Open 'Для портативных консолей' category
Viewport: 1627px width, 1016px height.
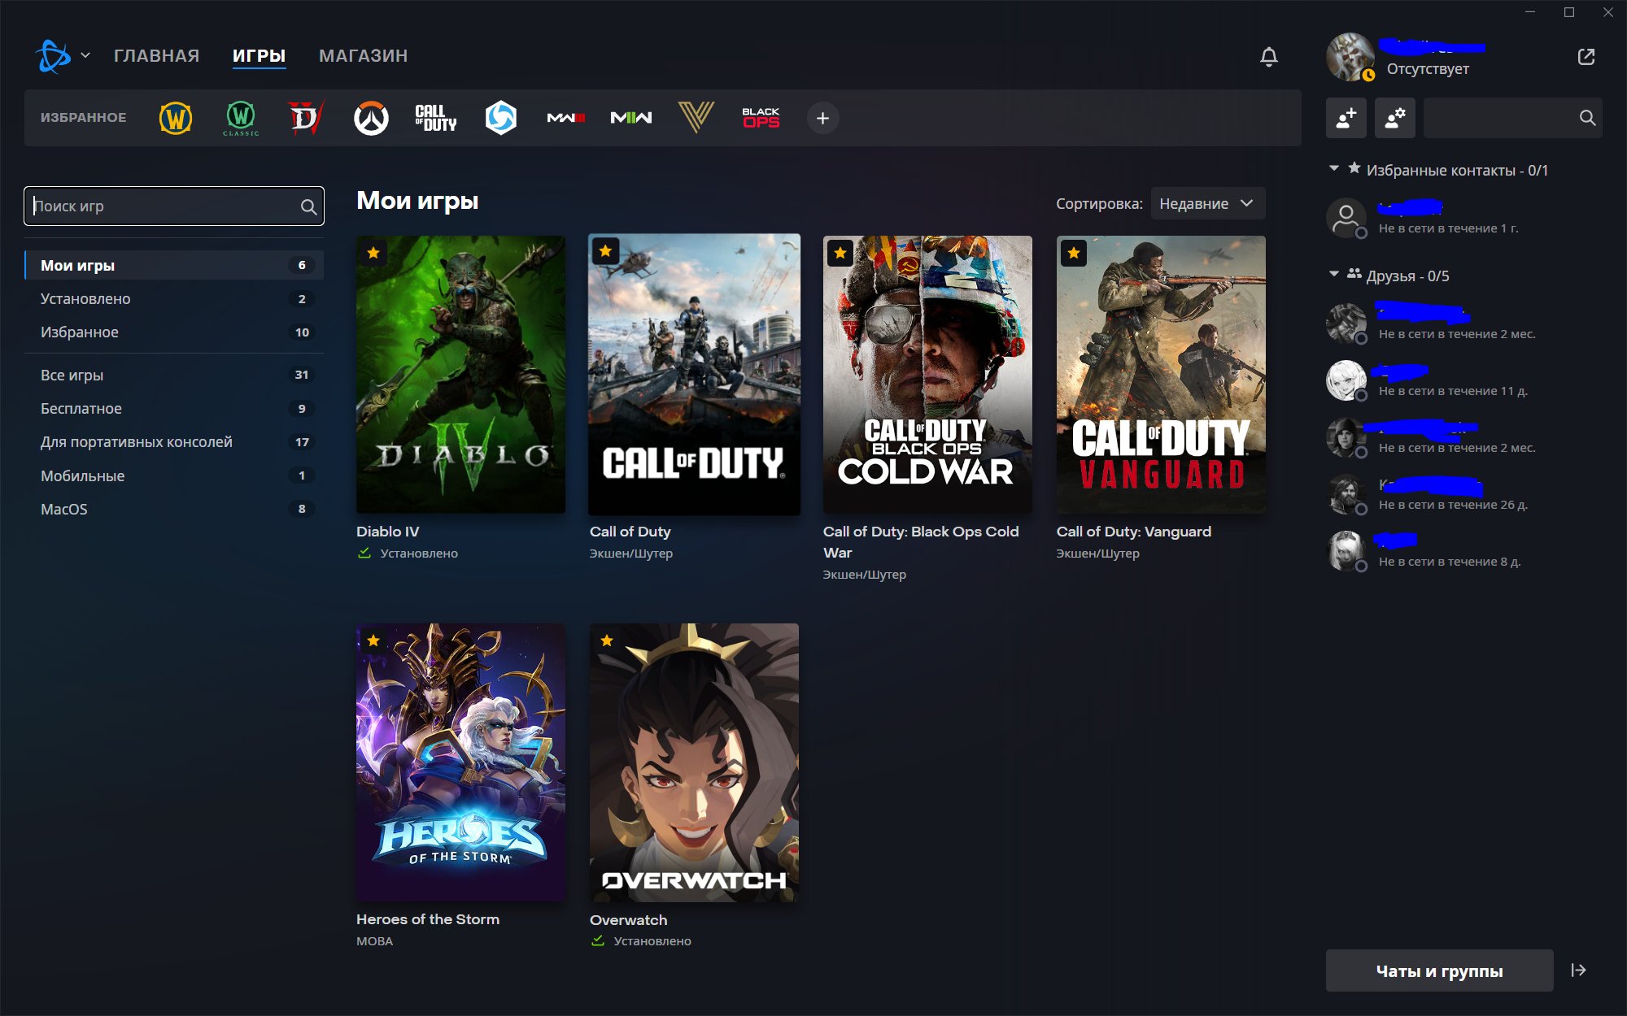click(174, 441)
